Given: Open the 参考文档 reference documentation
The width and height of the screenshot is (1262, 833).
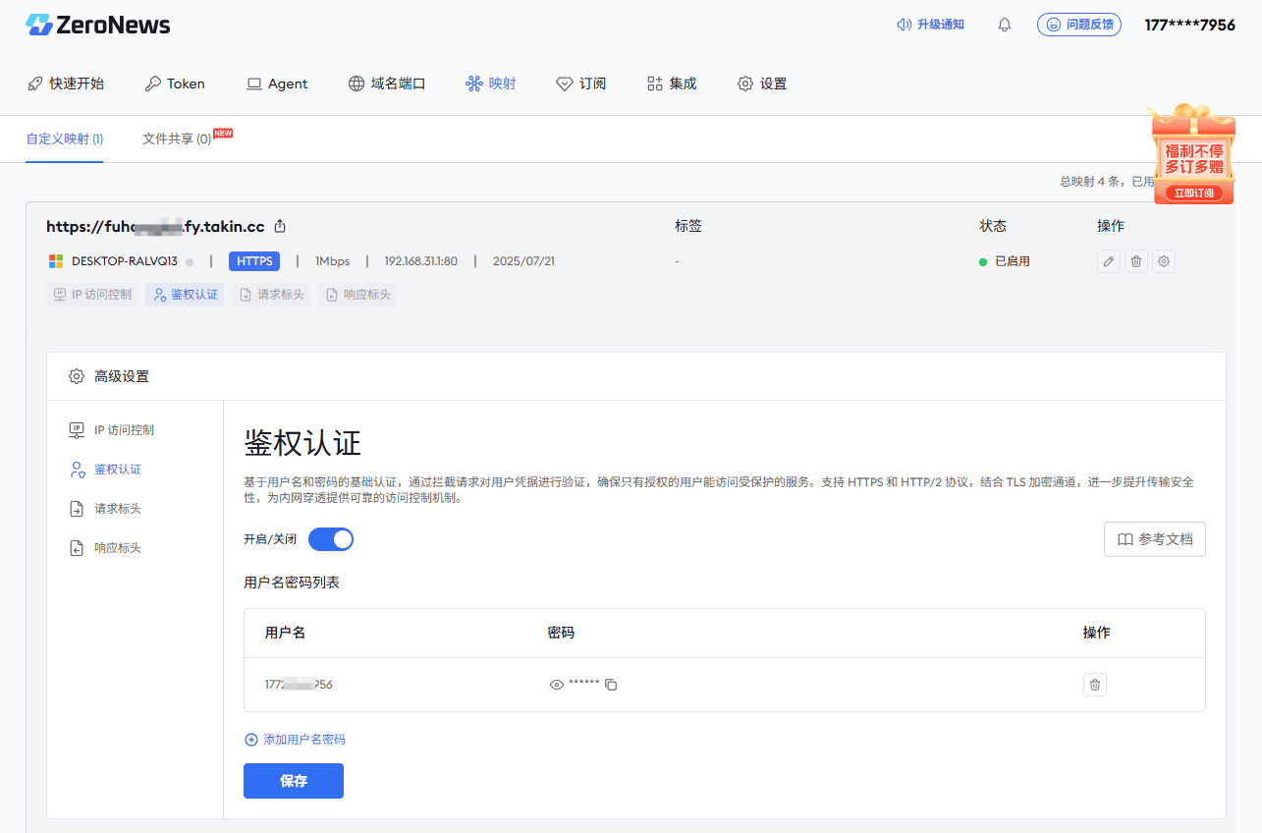Looking at the screenshot, I should [x=1155, y=538].
